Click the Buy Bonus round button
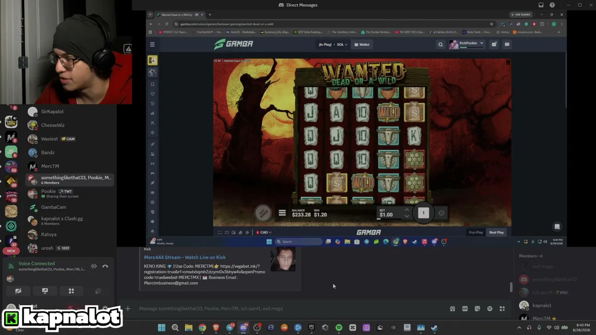596x335 pixels. 263,213
